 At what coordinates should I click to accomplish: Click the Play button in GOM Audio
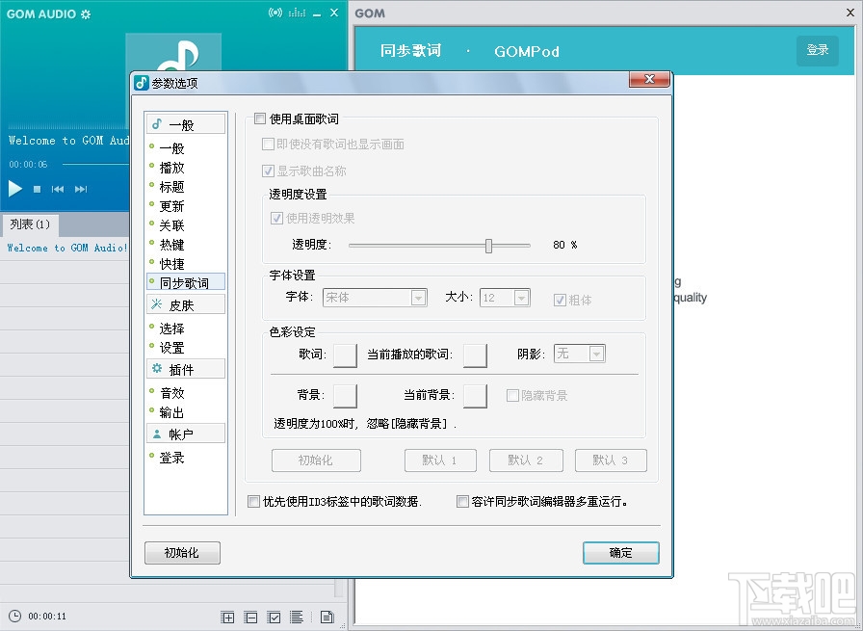point(13,189)
